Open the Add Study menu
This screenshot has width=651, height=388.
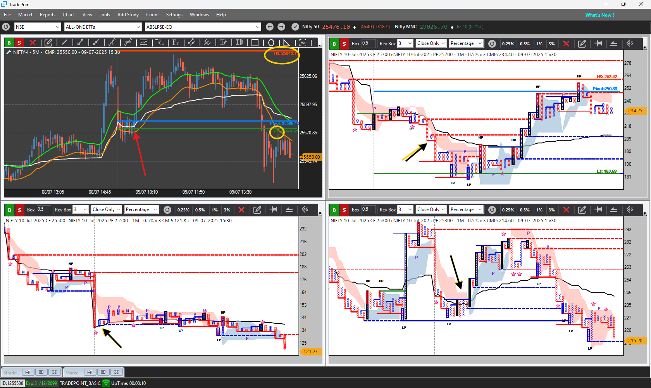click(128, 15)
